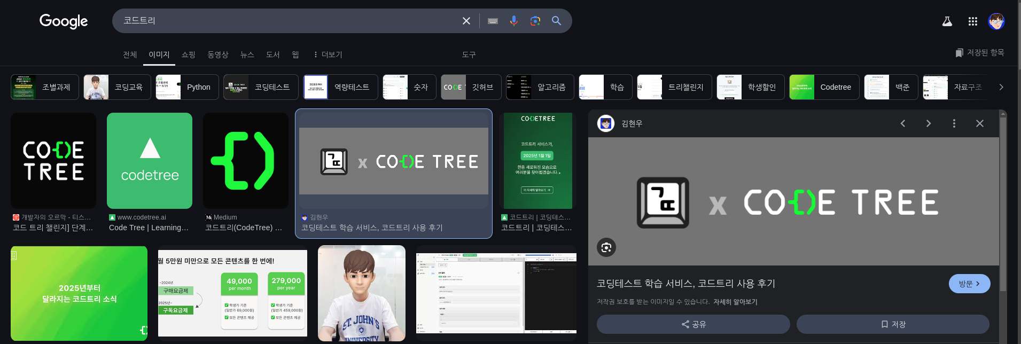This screenshot has height=344, width=1021.
Task: Click 김현우 profile icon in preview panel
Action: click(606, 123)
